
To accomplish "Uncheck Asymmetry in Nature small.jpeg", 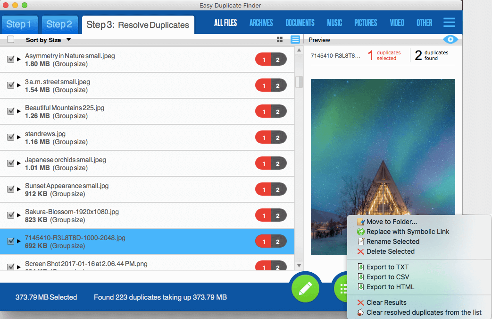I will click(11, 59).
